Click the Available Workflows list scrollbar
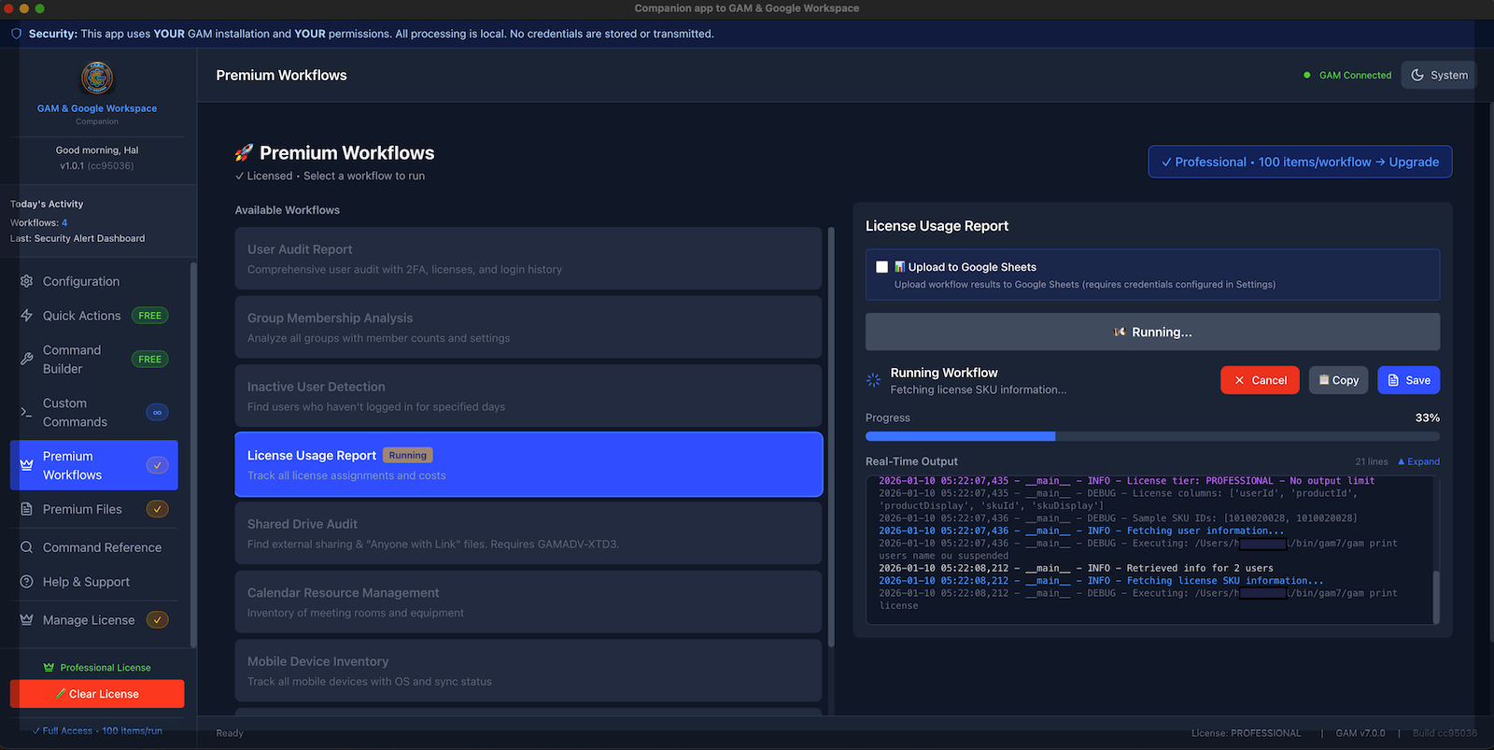Screen dimensions: 1494x750 [831, 436]
